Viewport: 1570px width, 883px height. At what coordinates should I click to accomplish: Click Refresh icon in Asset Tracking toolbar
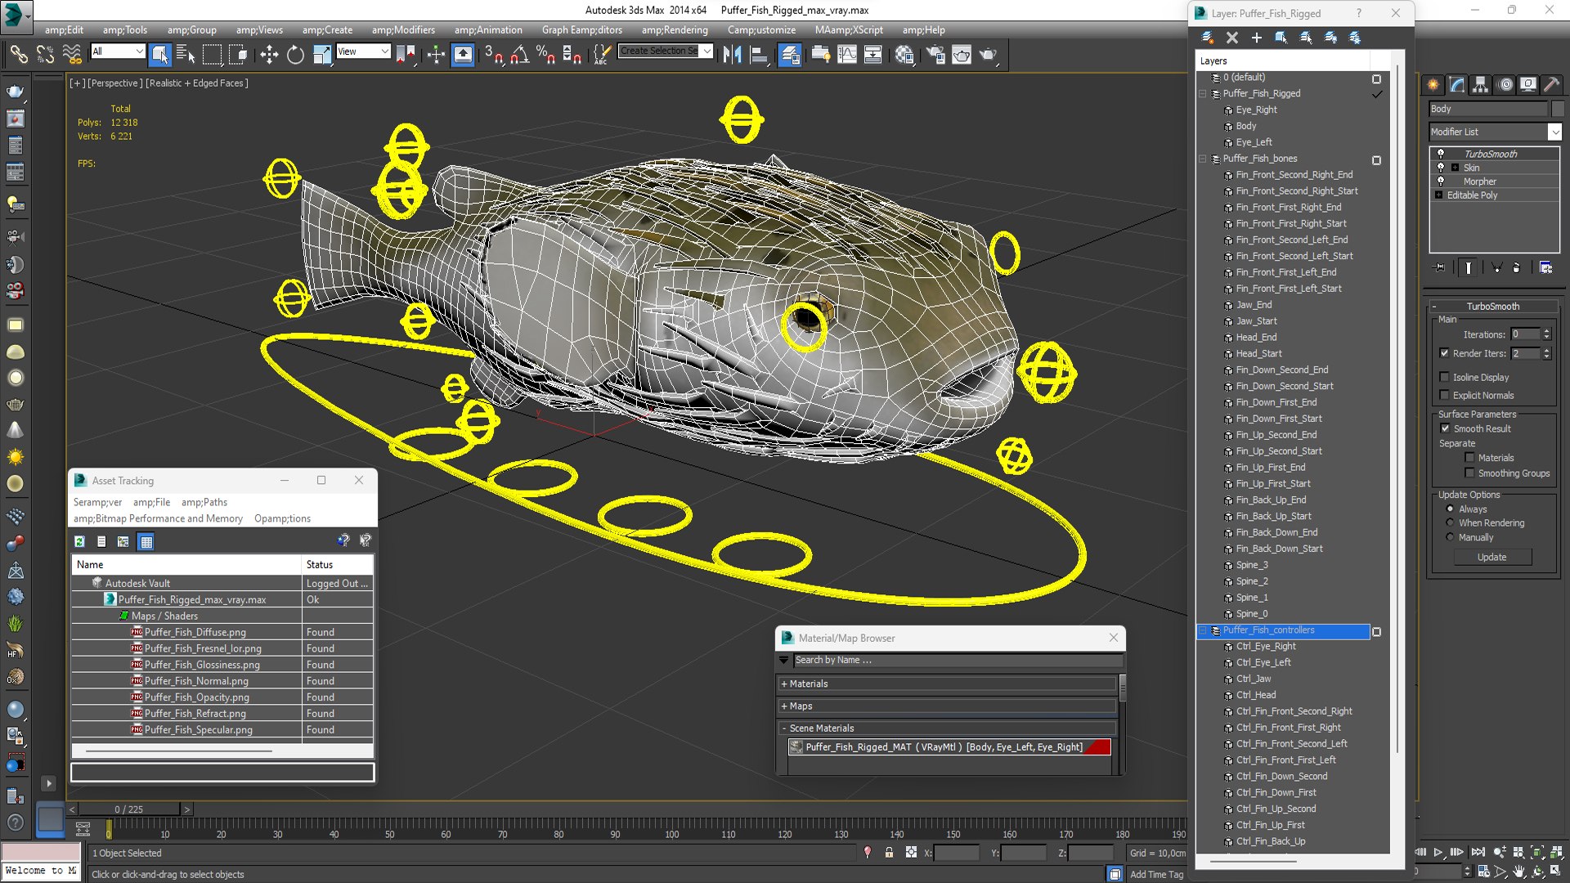[x=79, y=541]
